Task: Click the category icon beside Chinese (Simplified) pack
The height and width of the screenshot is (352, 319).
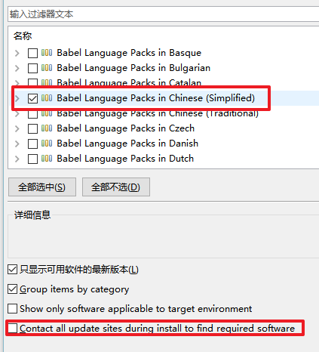Action: [47, 98]
